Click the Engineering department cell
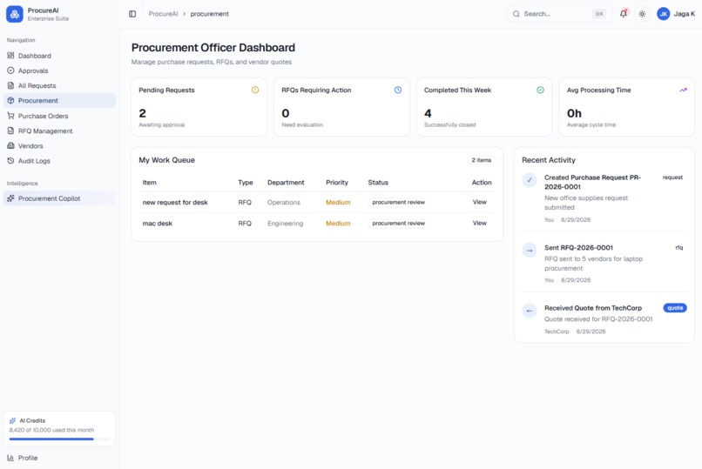Image resolution: width=702 pixels, height=469 pixels. pyautogui.click(x=285, y=223)
